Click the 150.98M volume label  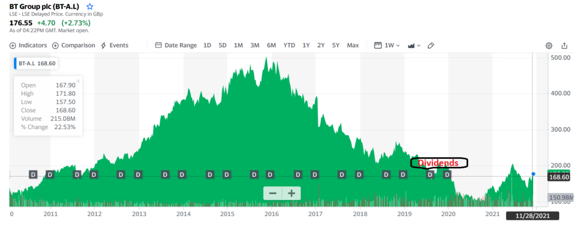[561, 198]
